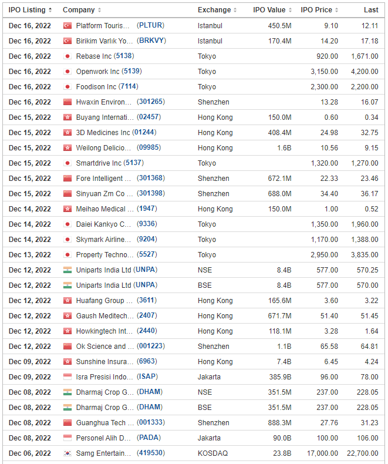Select IPO Value 1.6B cell
Image resolution: width=388 pixels, height=464 pixels.
284,148
